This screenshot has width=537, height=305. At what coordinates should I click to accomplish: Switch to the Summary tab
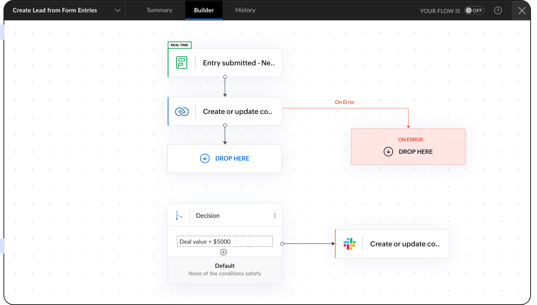159,10
